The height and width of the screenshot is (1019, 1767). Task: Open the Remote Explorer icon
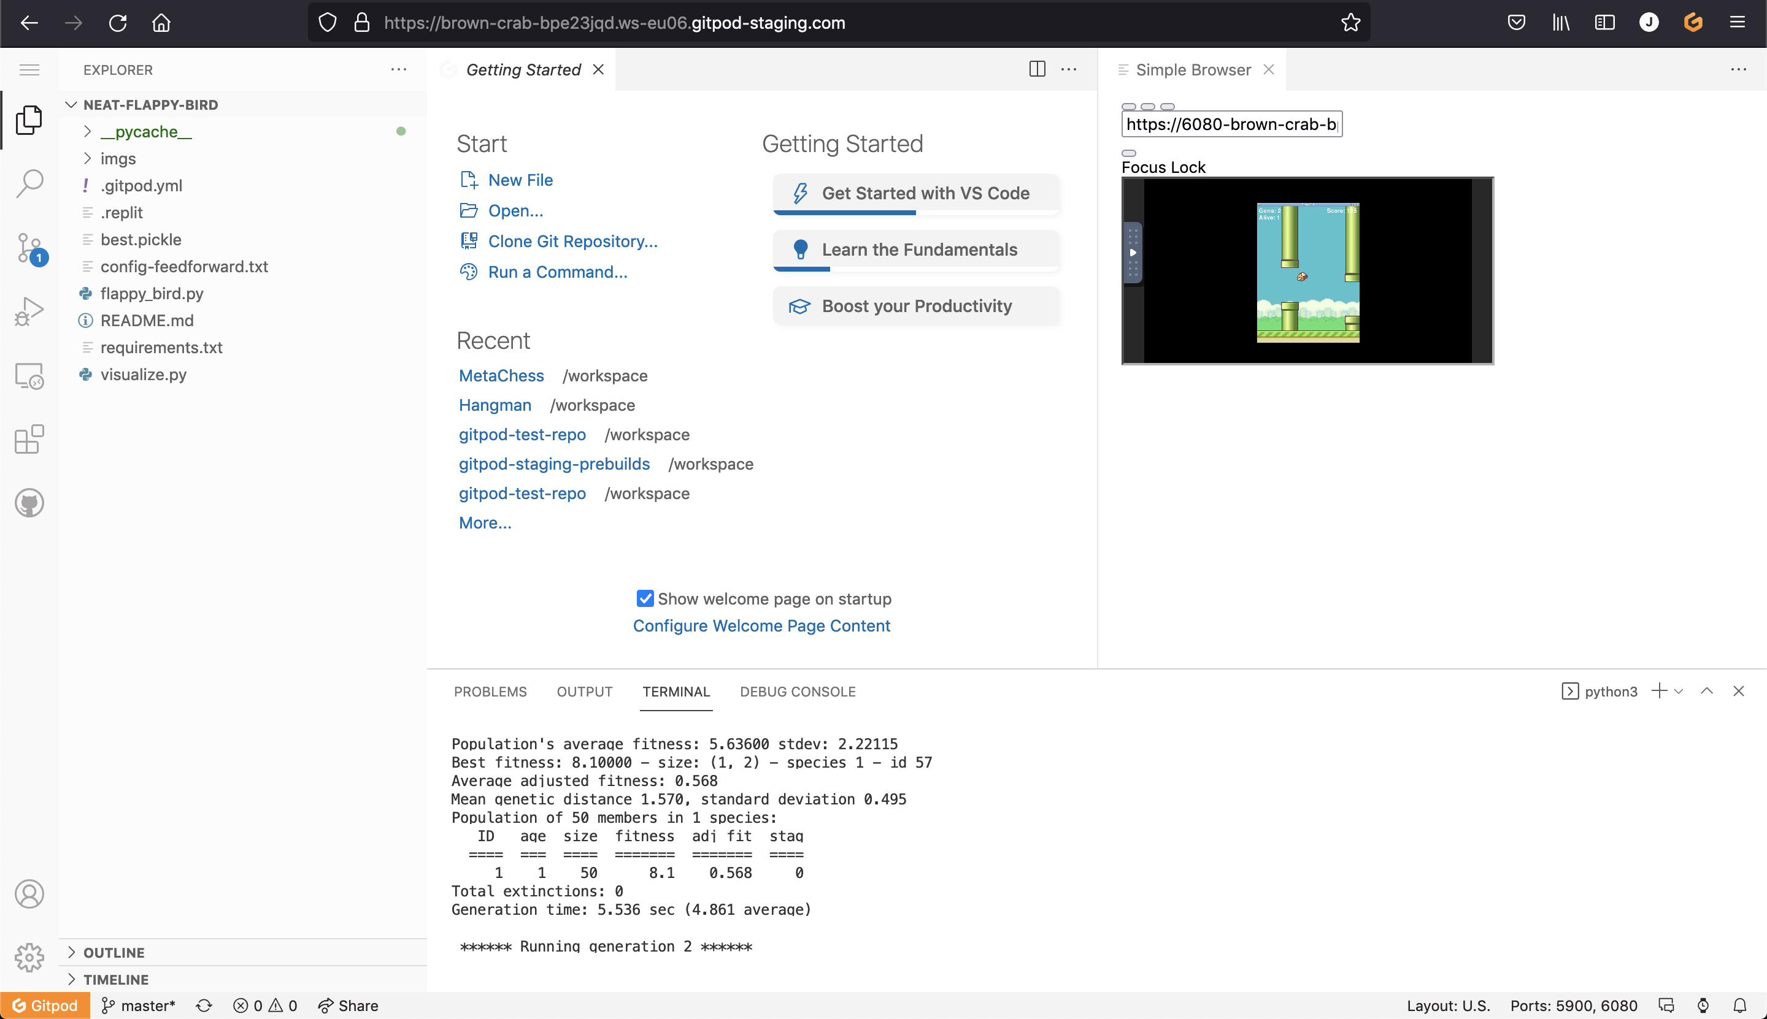pyautogui.click(x=29, y=375)
